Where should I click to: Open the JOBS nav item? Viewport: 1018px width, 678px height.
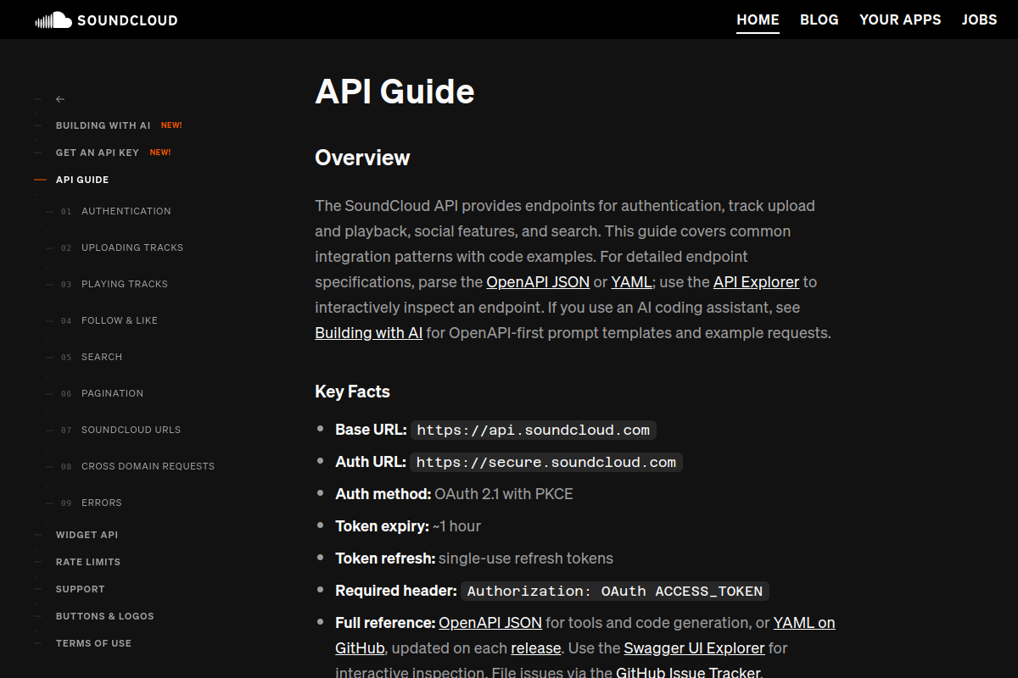[980, 19]
